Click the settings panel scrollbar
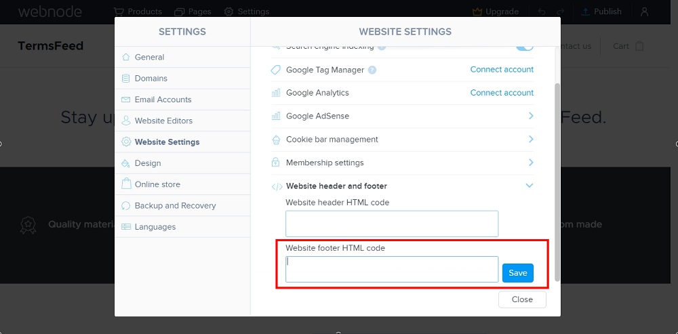 557,182
